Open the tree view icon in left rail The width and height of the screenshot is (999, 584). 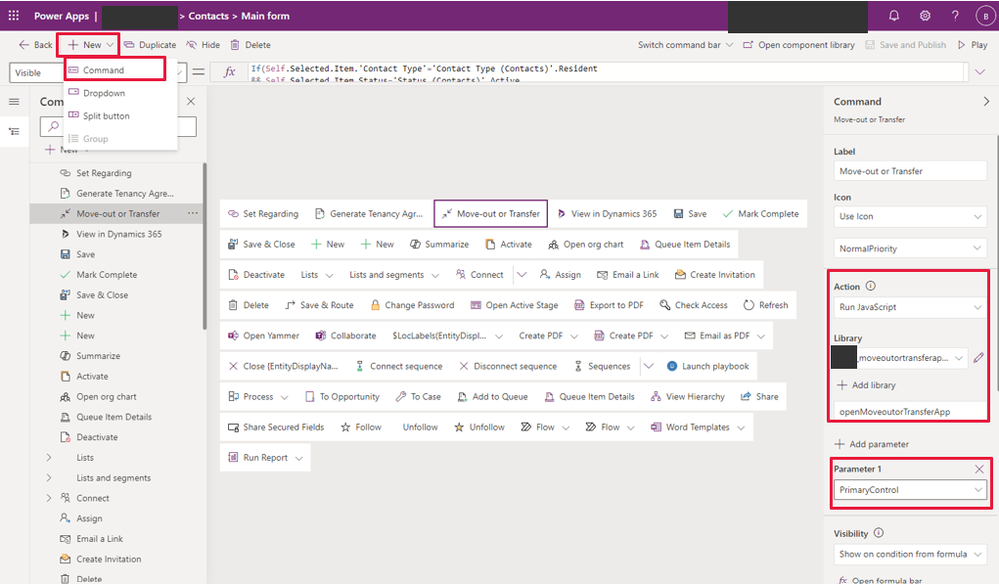tap(14, 131)
